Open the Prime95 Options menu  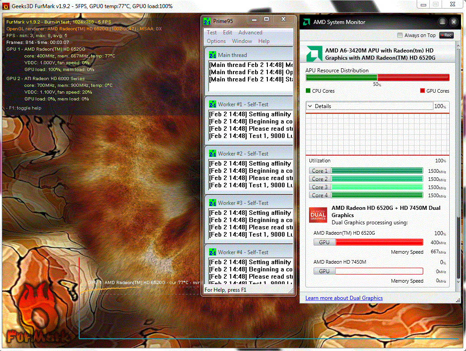point(216,41)
